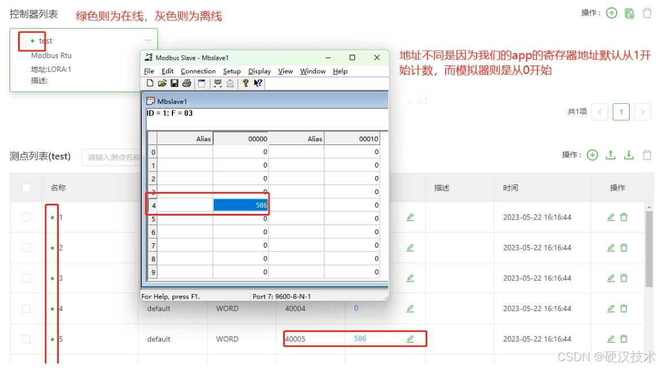The width and height of the screenshot is (658, 368).
Task: Check the box for point row 2
Action: (x=26, y=248)
